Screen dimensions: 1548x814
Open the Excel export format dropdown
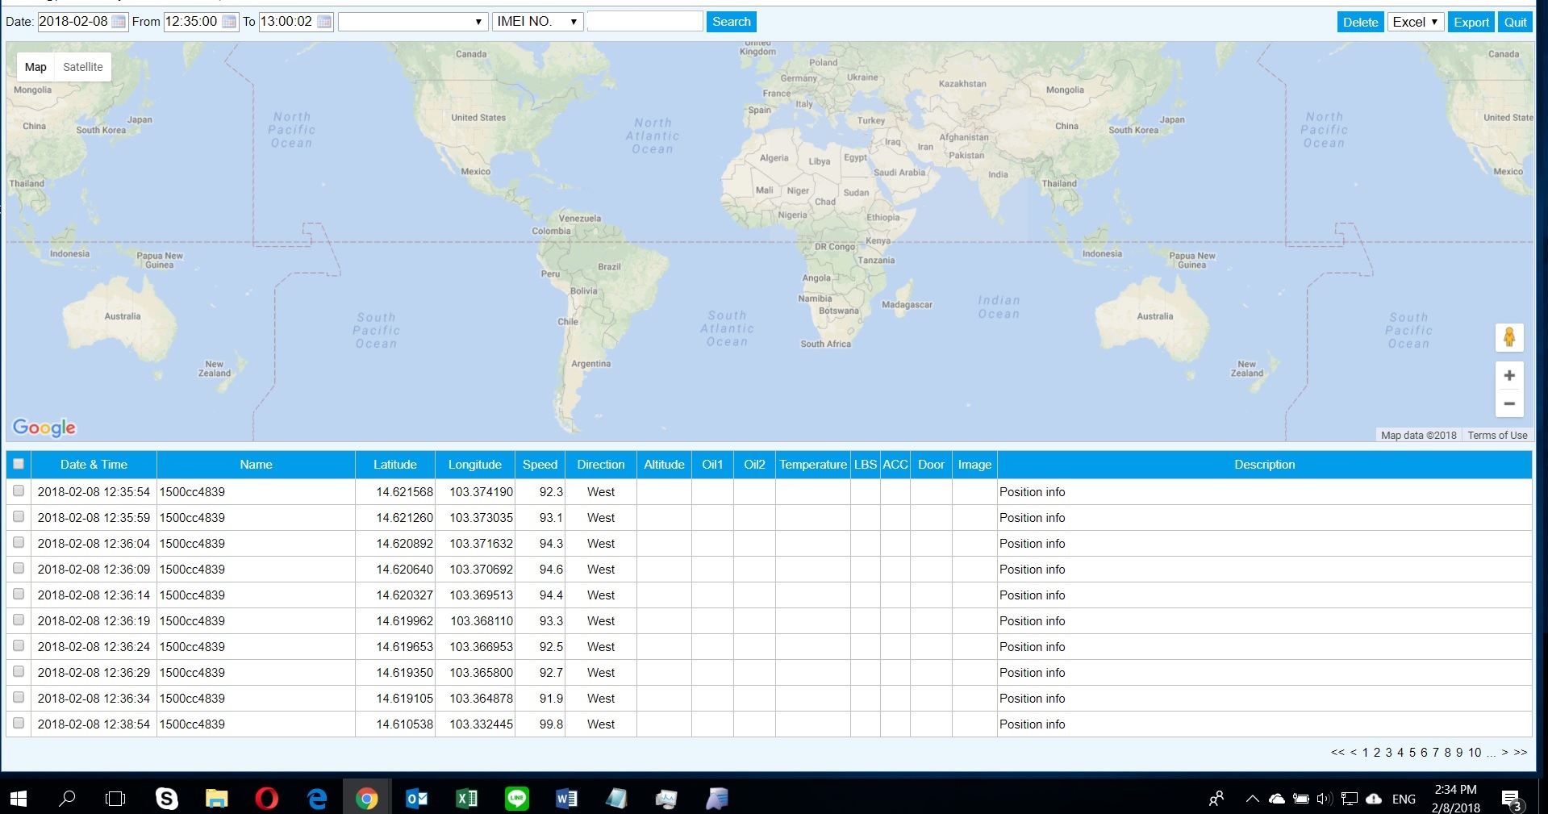(x=1415, y=23)
